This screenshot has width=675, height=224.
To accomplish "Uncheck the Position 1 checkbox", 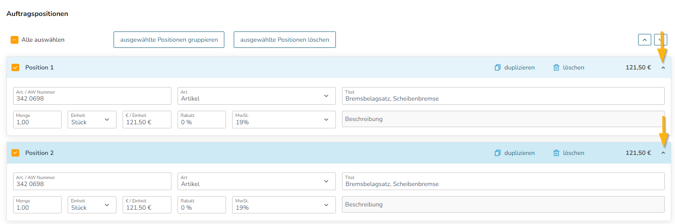I will click(16, 67).
